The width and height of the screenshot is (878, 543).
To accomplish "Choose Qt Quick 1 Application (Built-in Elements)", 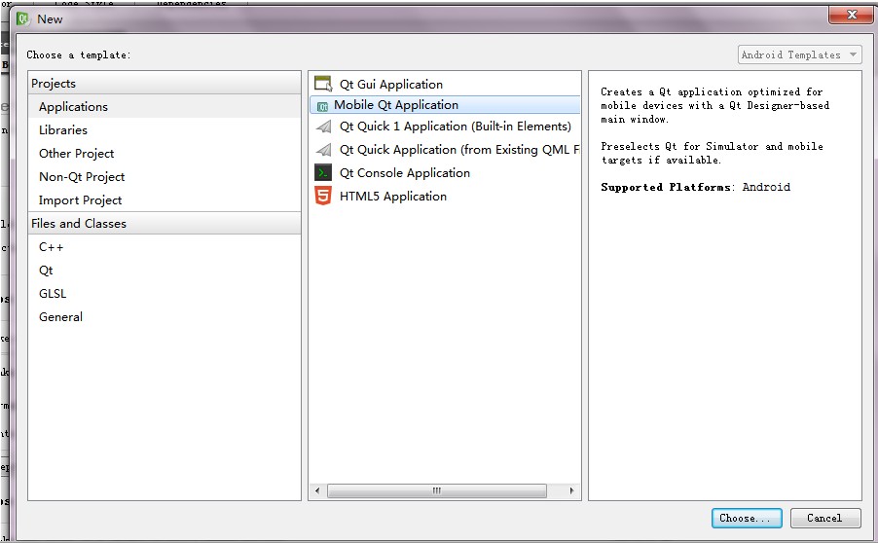I will click(x=456, y=127).
